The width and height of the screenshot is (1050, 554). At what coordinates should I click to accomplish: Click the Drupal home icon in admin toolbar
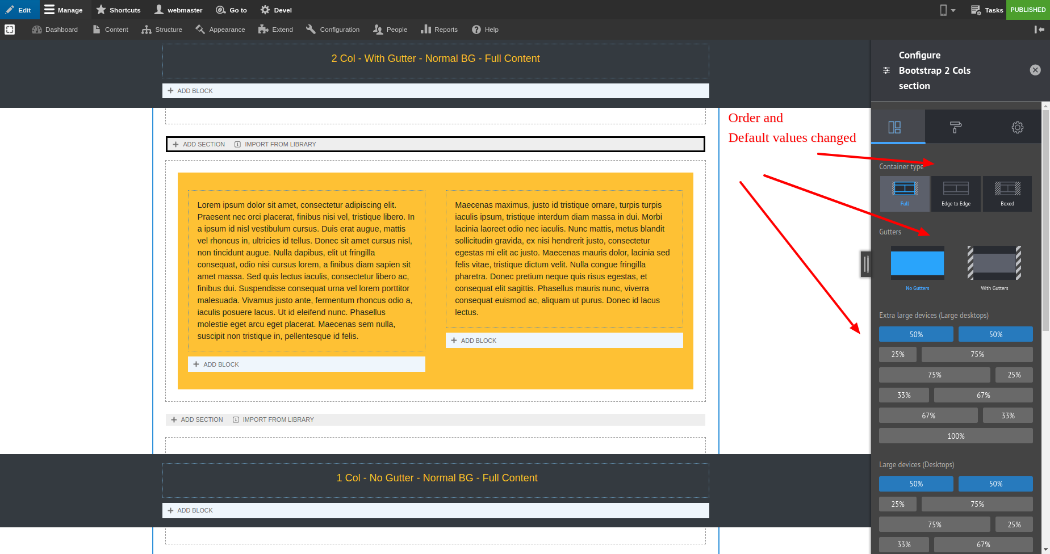tap(10, 29)
